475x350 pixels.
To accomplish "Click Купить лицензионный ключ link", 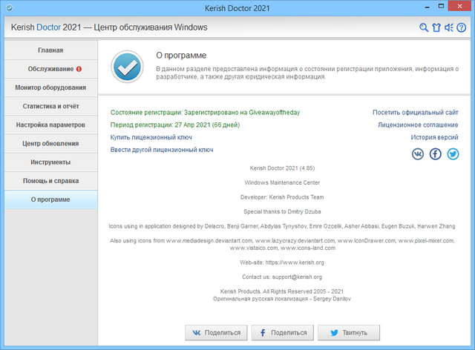I will tap(151, 137).
